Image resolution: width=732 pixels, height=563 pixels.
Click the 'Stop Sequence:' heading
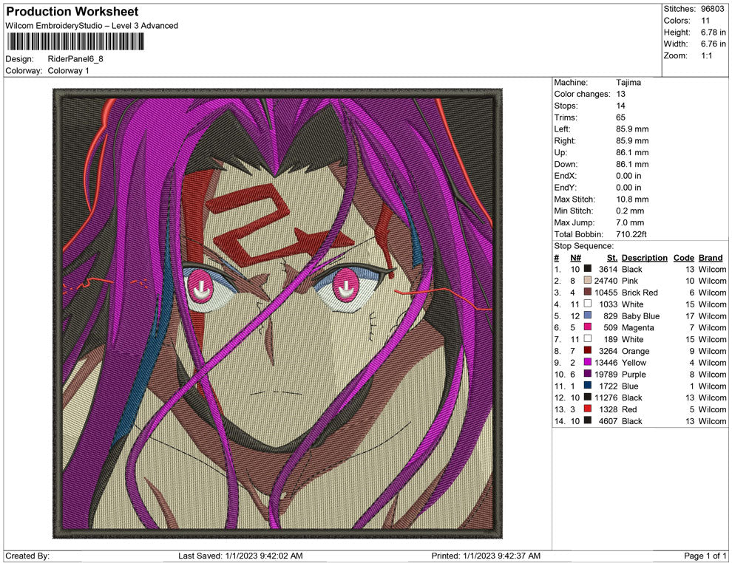(583, 246)
